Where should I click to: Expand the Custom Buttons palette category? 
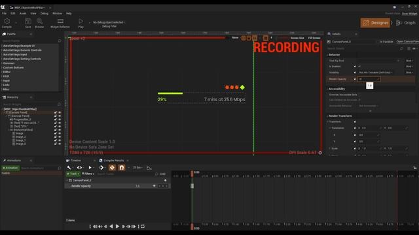click(2, 67)
